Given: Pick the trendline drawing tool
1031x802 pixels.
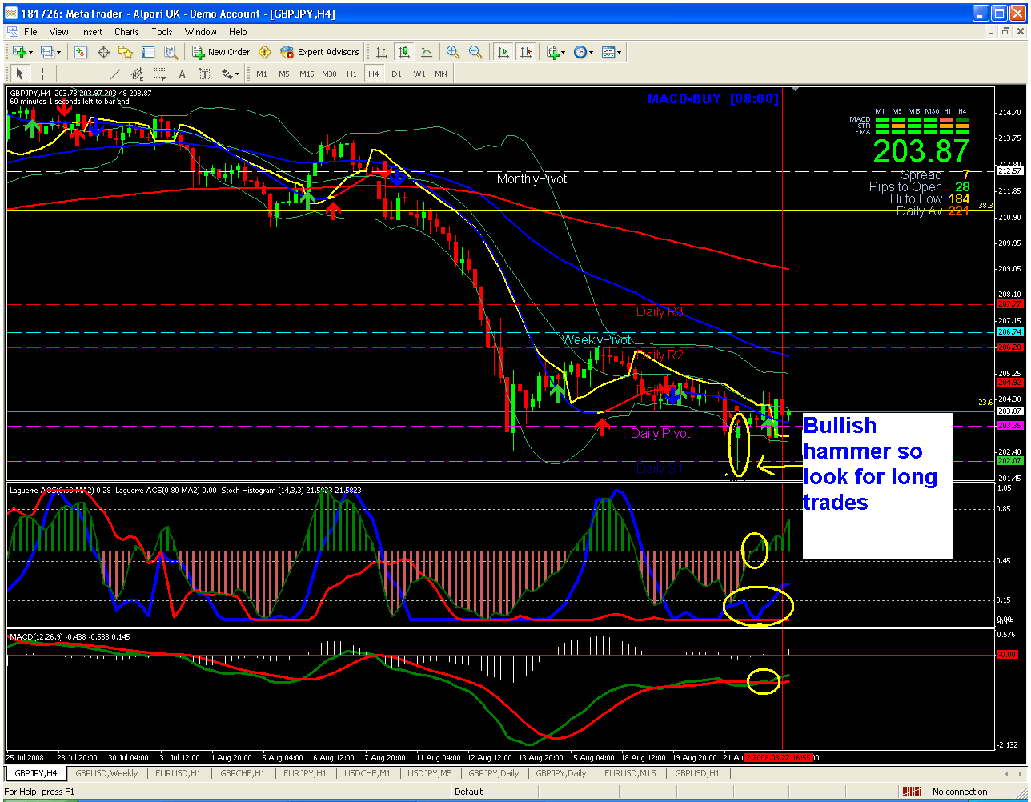Looking at the screenshot, I should tap(114, 74).
